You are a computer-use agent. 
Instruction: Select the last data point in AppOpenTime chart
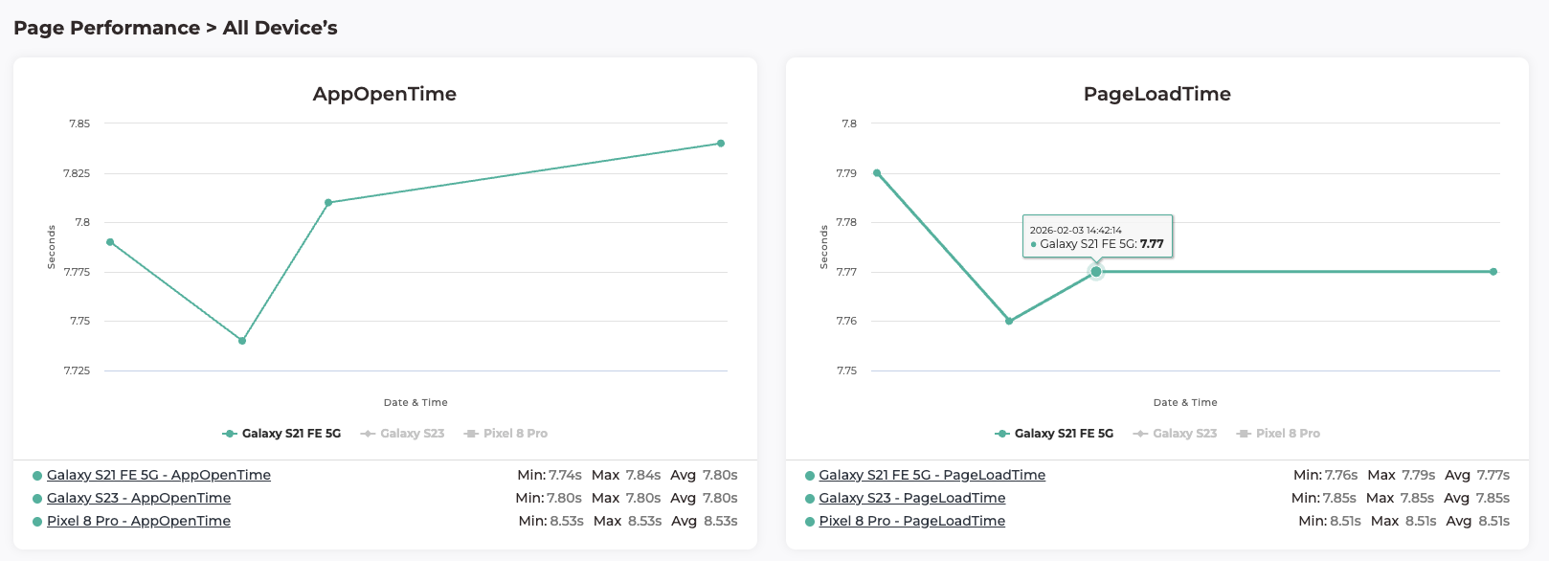click(x=721, y=144)
